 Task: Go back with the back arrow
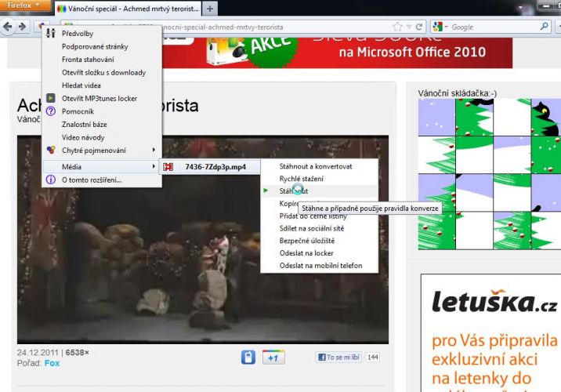(x=8, y=27)
